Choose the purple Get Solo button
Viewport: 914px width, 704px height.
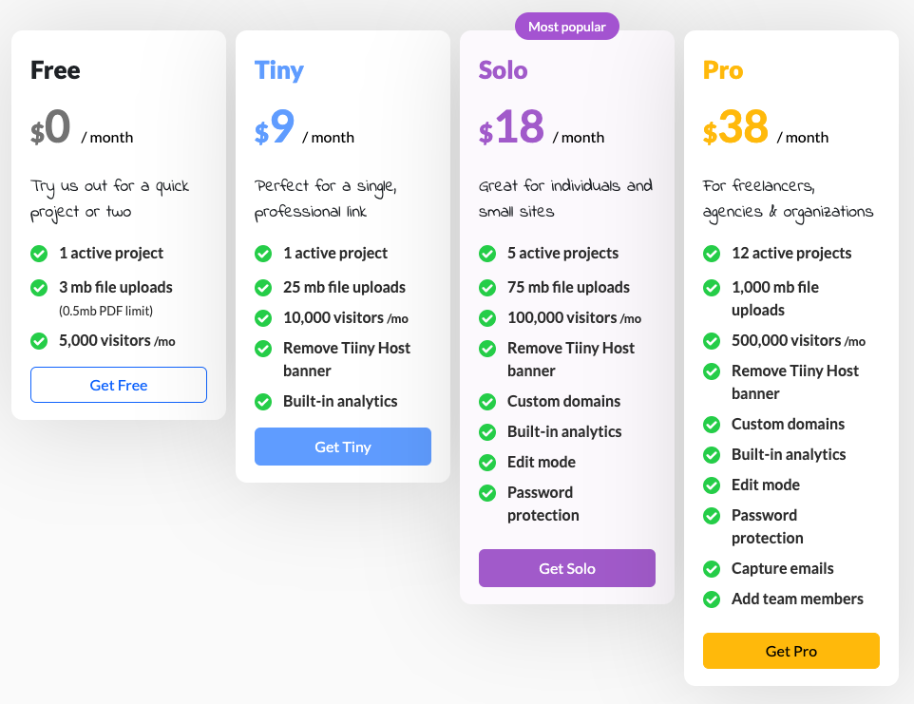[x=567, y=568]
